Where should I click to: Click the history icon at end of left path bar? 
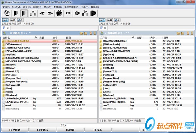(x=95, y=33)
